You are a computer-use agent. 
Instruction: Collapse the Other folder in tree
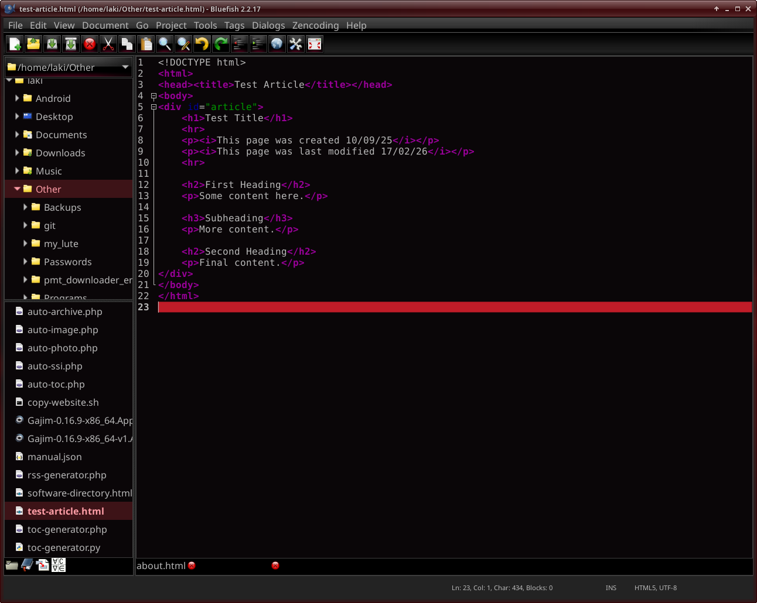pyautogui.click(x=17, y=189)
